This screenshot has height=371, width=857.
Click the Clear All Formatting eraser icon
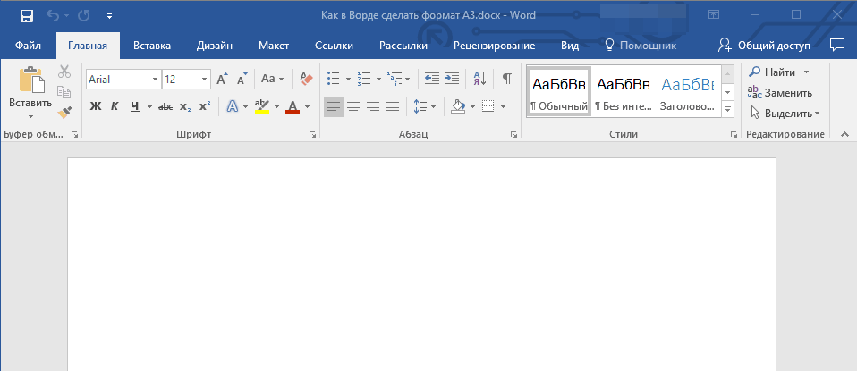(307, 80)
